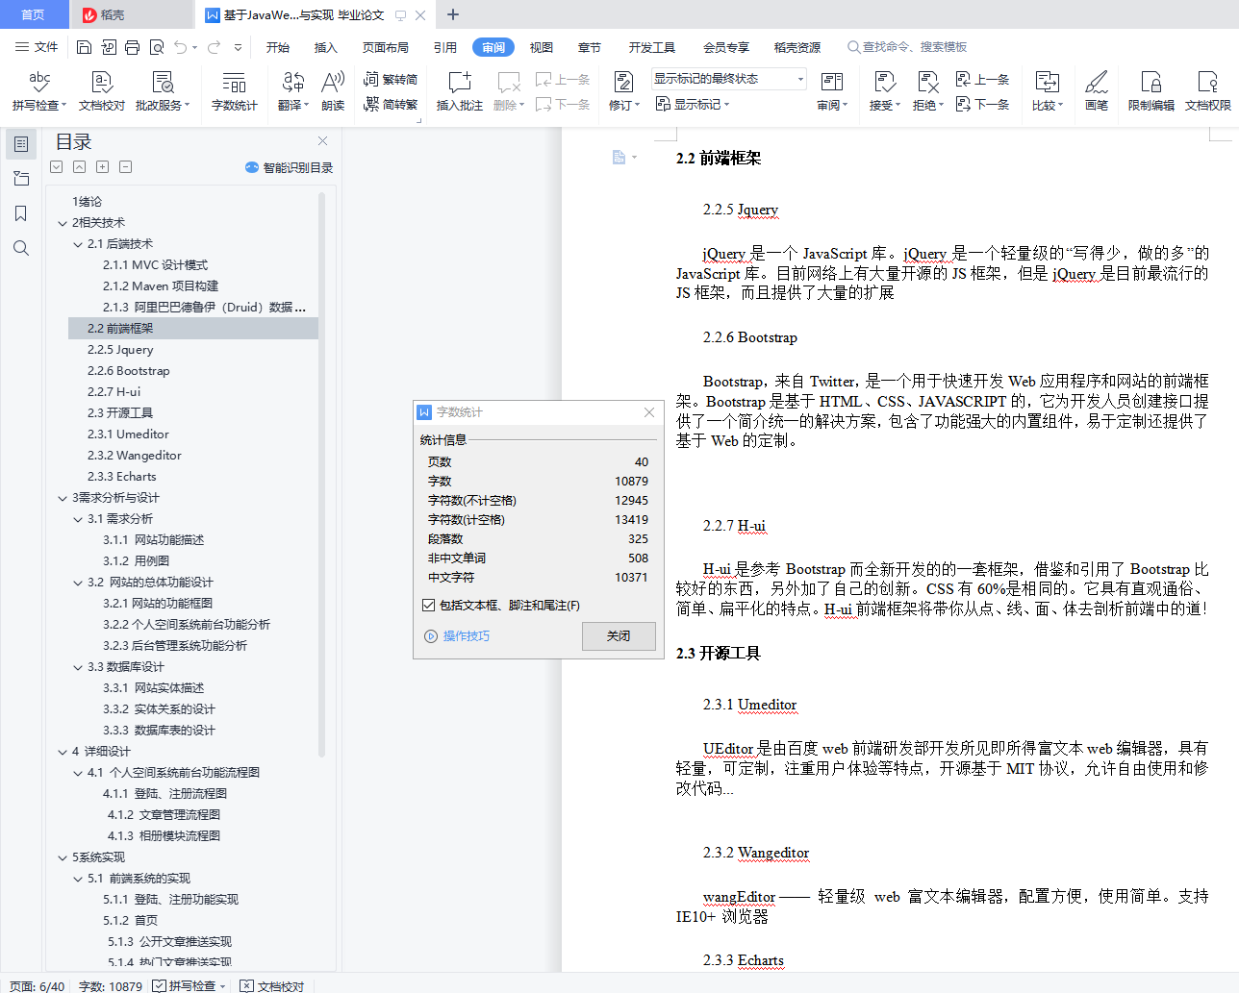Click the 拒绝 reject change icon
This screenshot has width=1239, height=993.
(x=927, y=83)
